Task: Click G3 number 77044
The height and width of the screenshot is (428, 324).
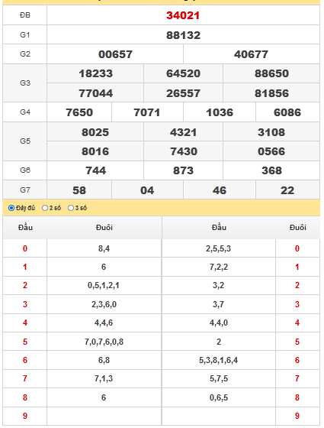Action: tap(95, 93)
